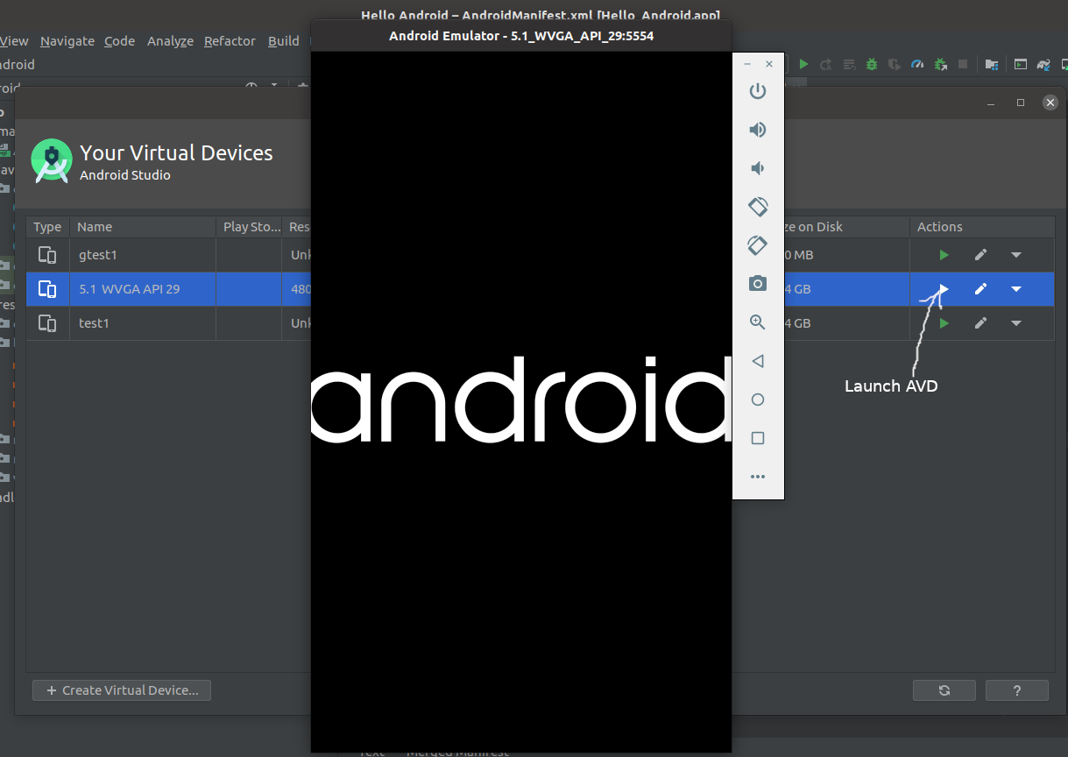The image size is (1068, 757).
Task: Click the Your Virtual Devices heading
Action: tap(176, 152)
